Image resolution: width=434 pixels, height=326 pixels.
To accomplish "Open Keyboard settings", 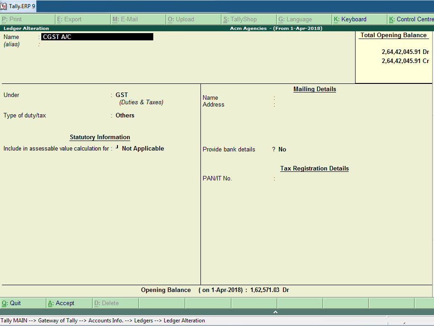I will click(351, 19).
